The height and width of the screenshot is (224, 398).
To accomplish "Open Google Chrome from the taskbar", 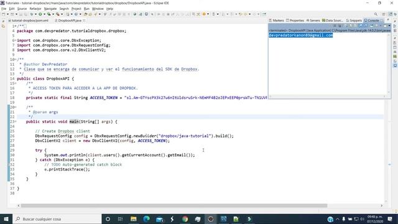I will point(185,219).
